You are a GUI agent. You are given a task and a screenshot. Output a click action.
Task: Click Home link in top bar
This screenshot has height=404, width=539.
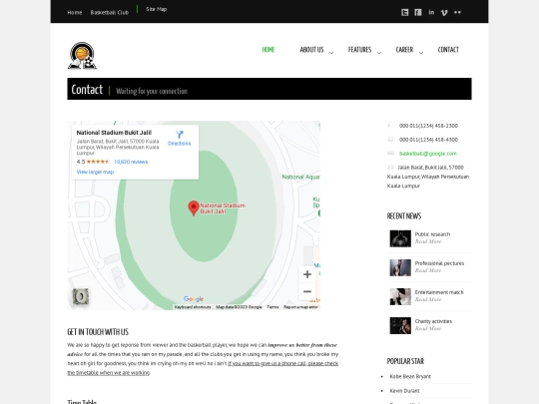tap(75, 12)
